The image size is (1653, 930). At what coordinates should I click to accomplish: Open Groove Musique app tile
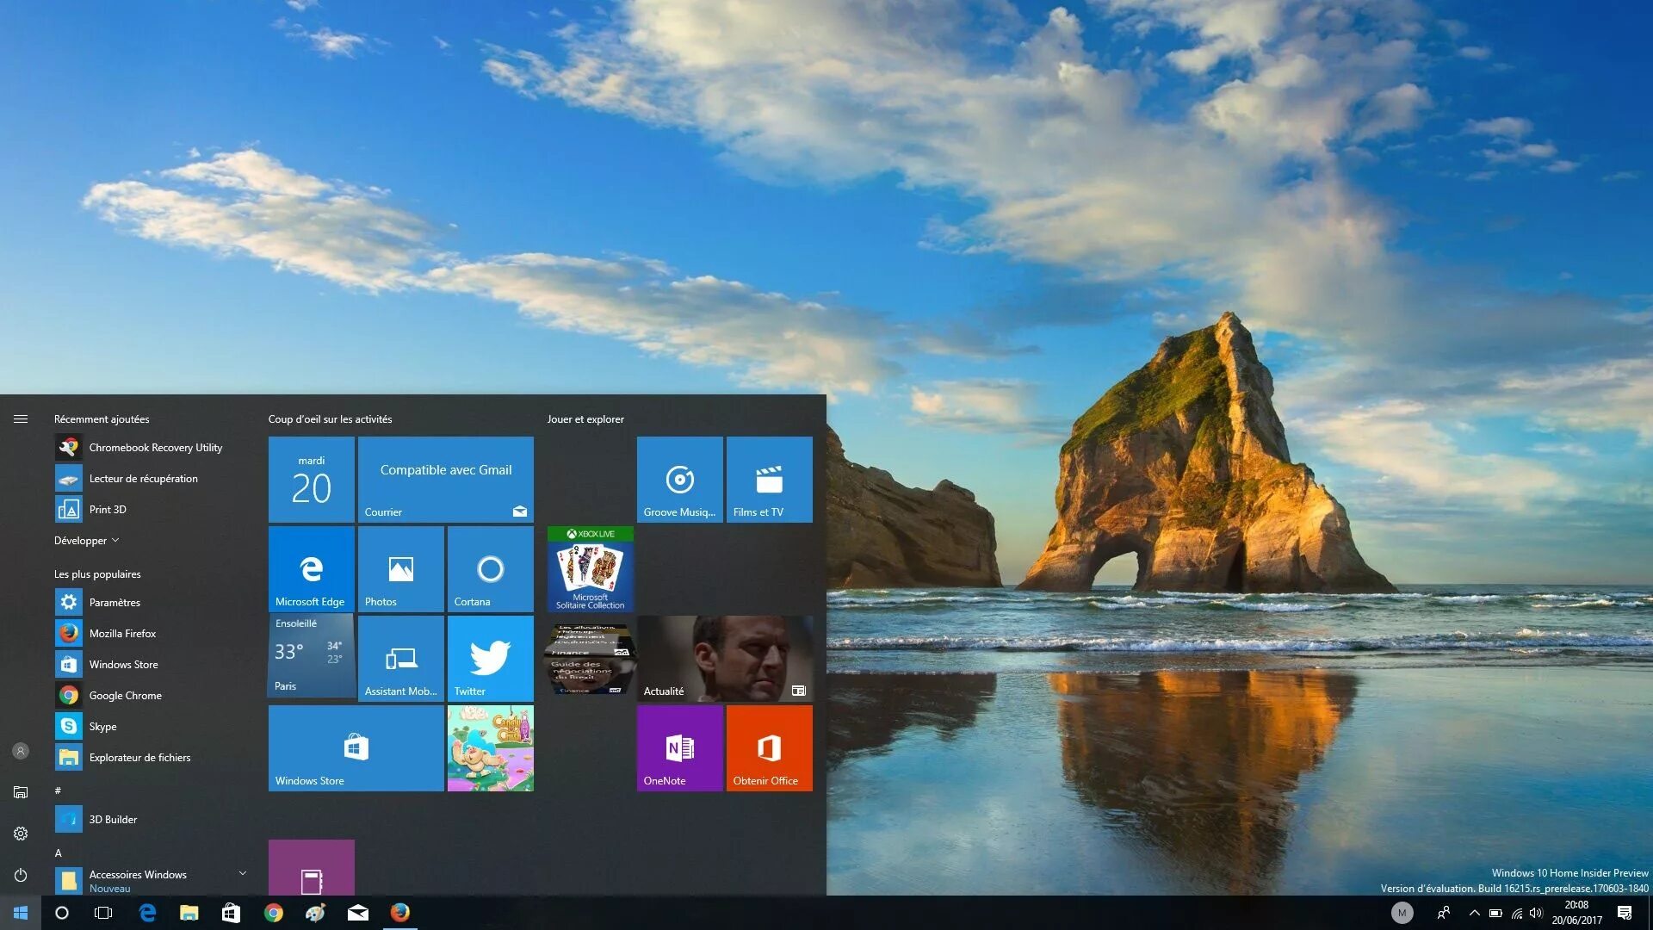pyautogui.click(x=678, y=477)
